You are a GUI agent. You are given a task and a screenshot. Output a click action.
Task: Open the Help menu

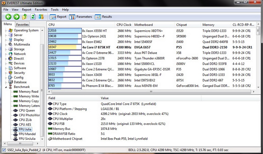[x=65, y=9]
